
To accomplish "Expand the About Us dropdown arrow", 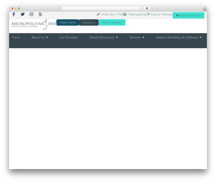I will [x=47, y=37].
